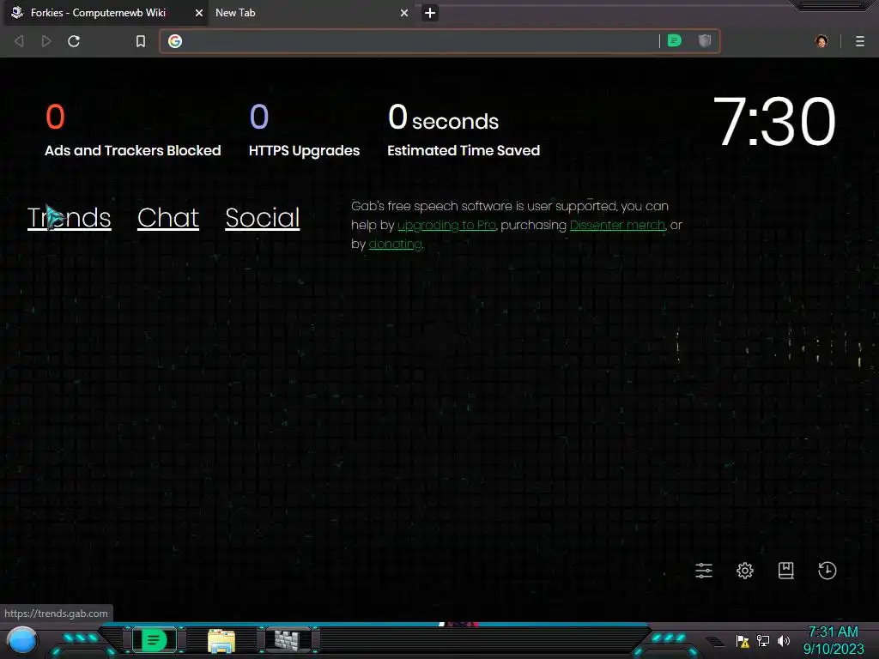Open the hamburger main menu
Screen dimensions: 879x659
tap(860, 41)
